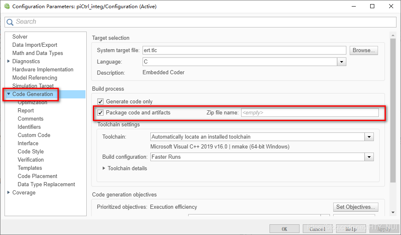Select Verification settings

point(30,160)
